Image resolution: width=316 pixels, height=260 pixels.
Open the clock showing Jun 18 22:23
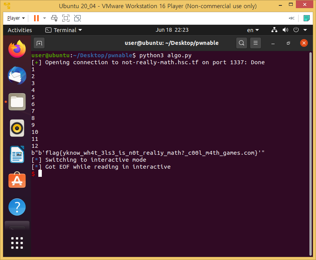[172, 30]
